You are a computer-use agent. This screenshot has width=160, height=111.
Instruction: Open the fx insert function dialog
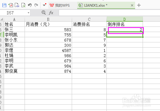click(51, 13)
